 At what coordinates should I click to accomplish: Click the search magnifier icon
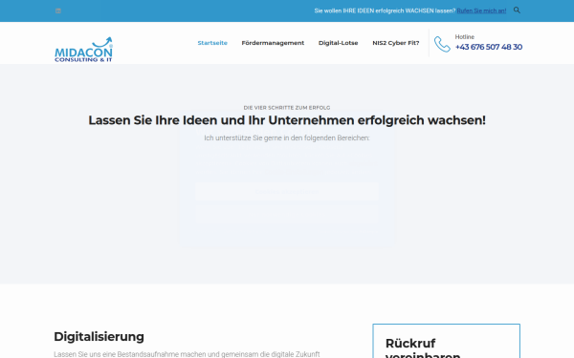point(517,11)
